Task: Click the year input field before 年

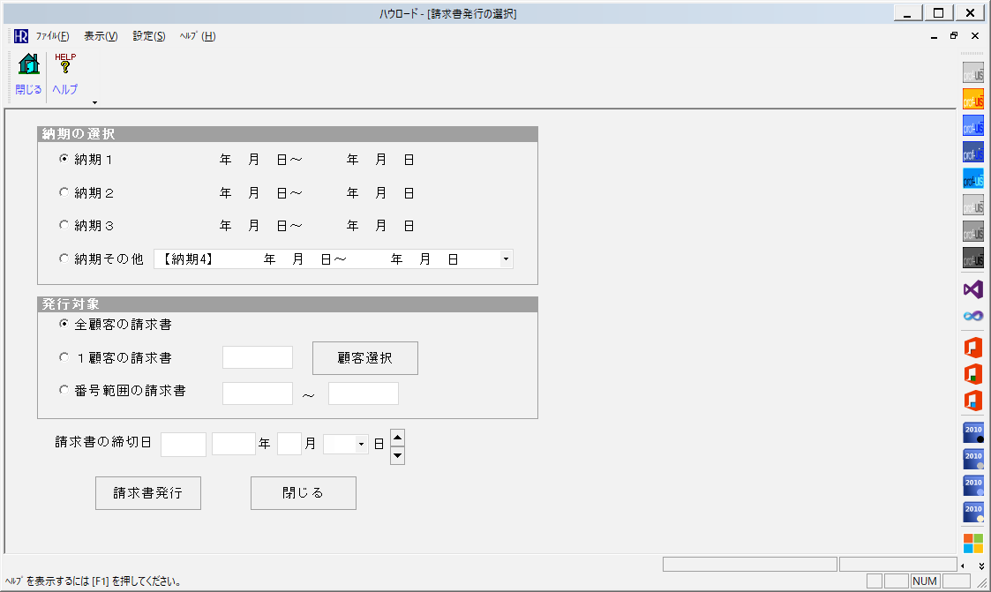Action: coord(234,445)
